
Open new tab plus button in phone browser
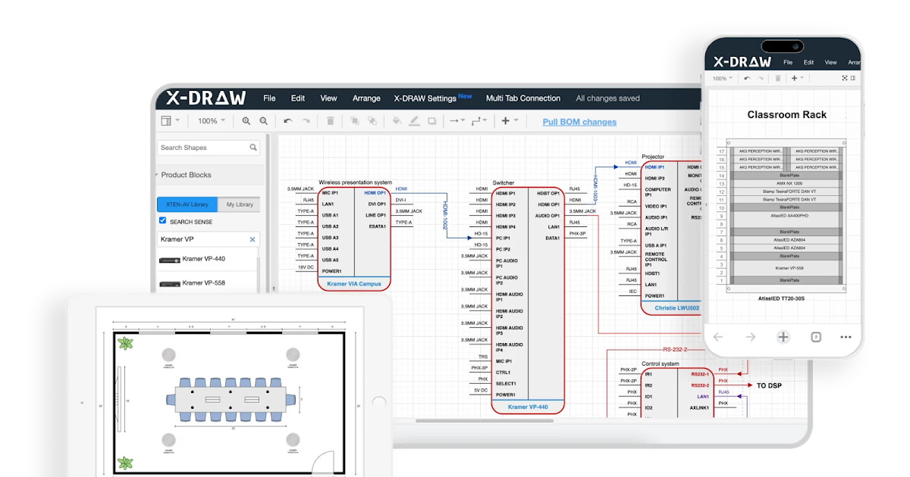[783, 337]
